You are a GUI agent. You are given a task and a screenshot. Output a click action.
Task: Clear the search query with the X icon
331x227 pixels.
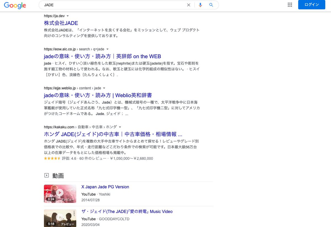189,5
